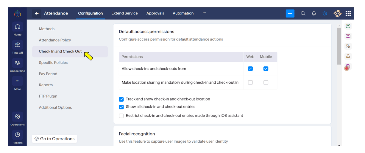Screen dimensions: 365x153
Task: Open the Operations icon in sidebar
Action: pos(18,117)
